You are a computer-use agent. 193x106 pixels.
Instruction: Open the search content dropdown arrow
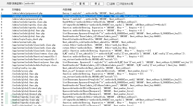pos(72,4)
